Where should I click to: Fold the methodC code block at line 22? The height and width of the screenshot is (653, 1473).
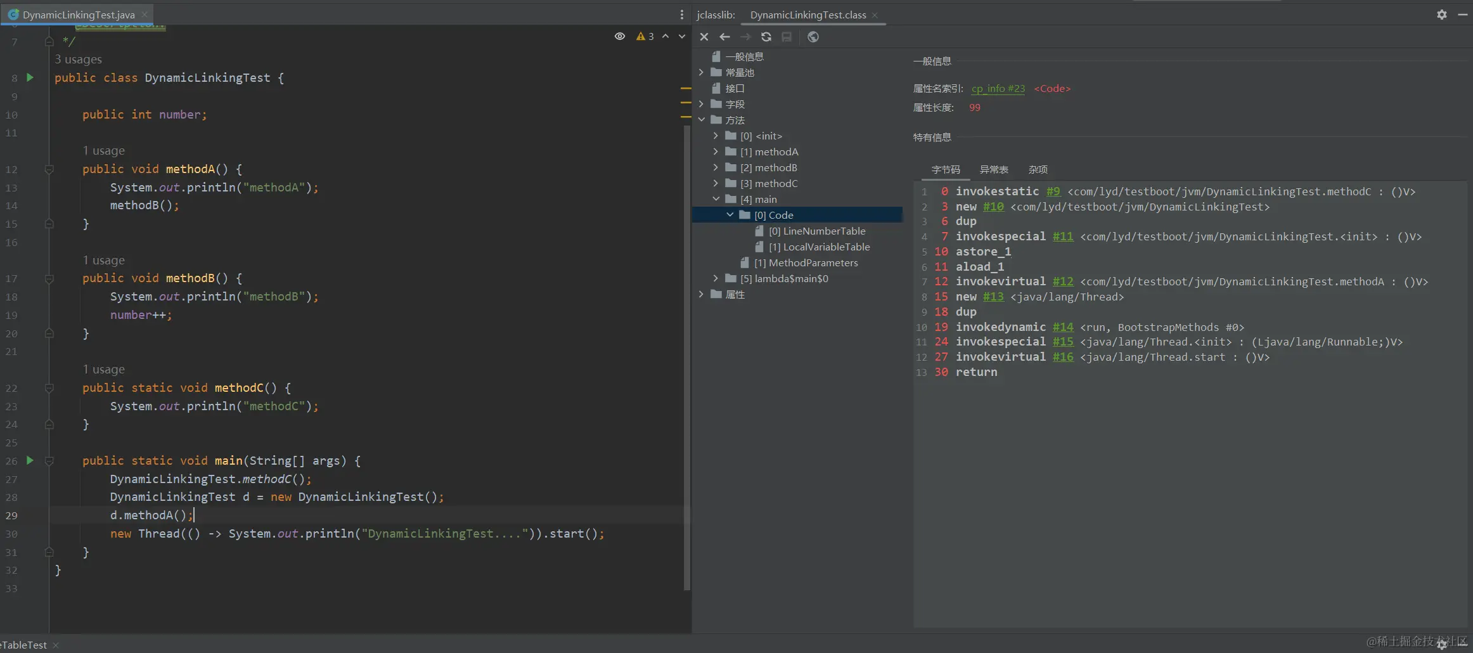click(x=49, y=388)
